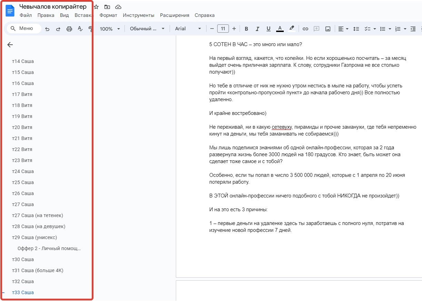Open line spacing options
This screenshot has height=301, width=422.
[356, 29]
